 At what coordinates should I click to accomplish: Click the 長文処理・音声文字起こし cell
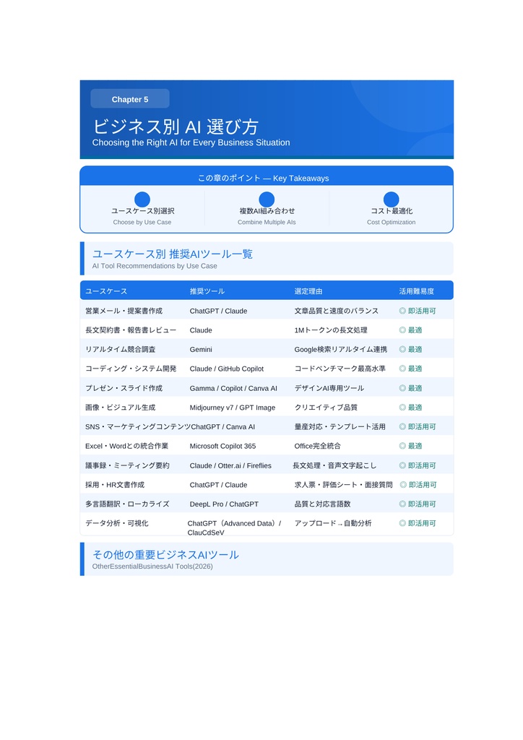pyautogui.click(x=334, y=465)
